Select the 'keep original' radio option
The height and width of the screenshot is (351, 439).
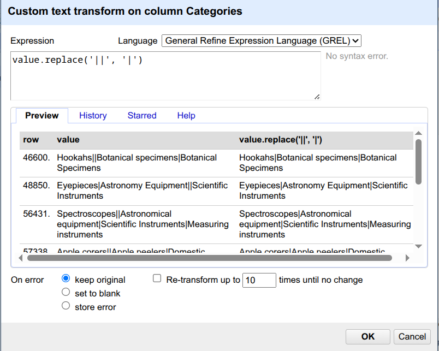click(x=66, y=278)
